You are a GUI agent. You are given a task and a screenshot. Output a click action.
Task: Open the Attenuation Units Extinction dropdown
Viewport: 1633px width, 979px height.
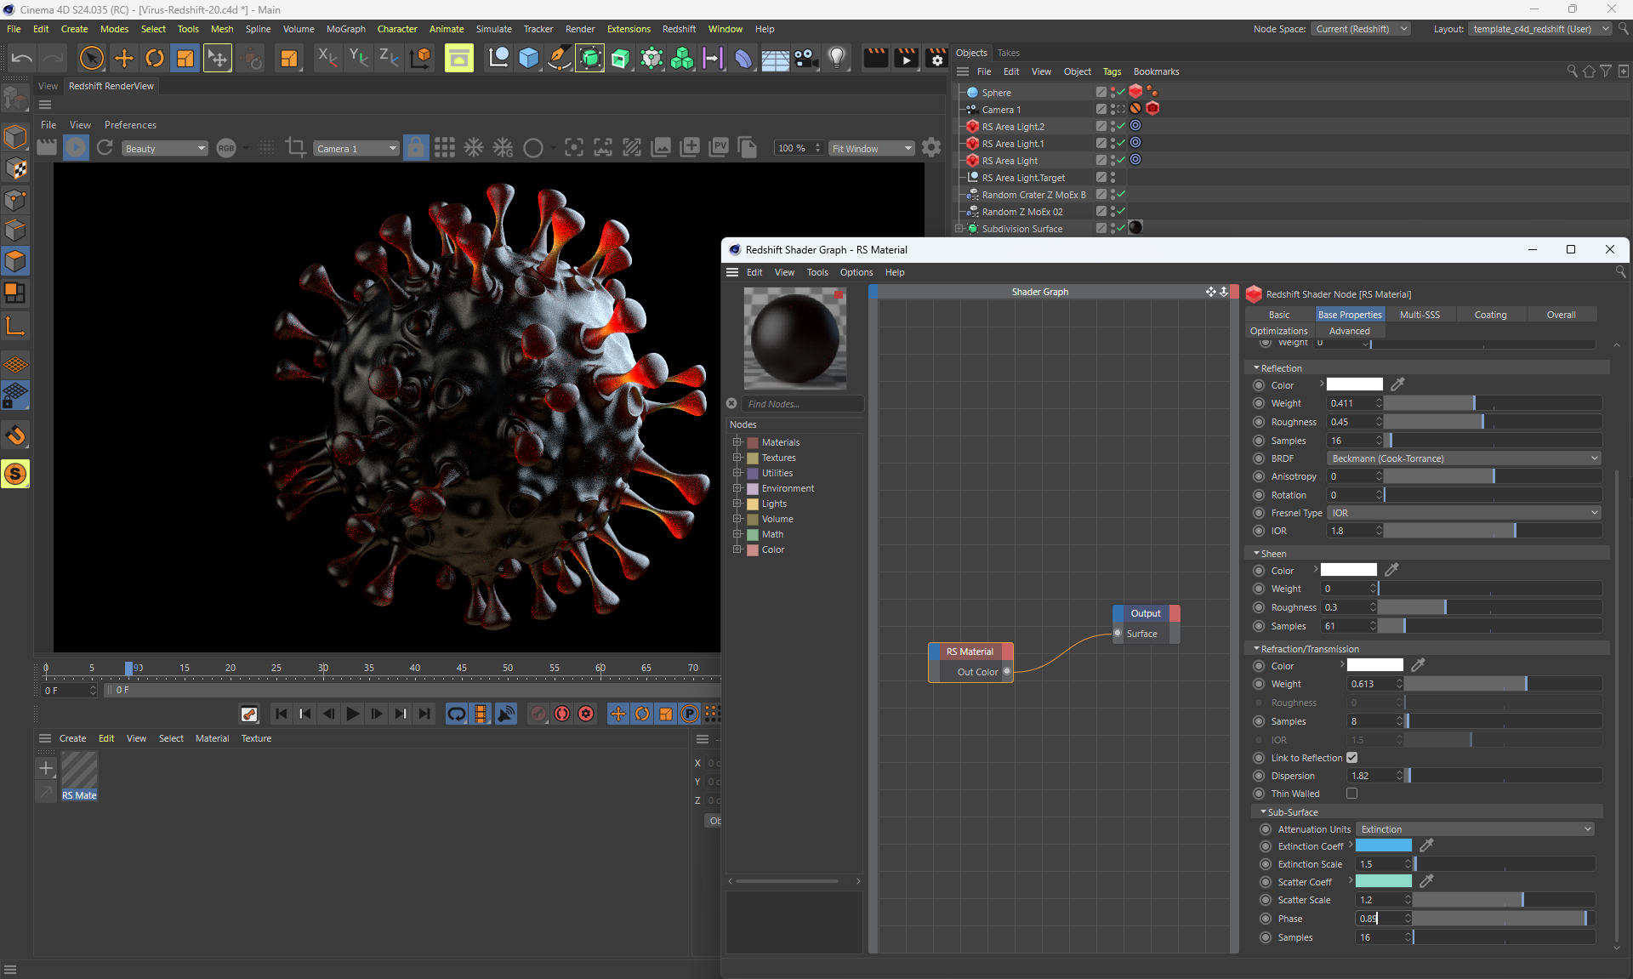(x=1474, y=829)
